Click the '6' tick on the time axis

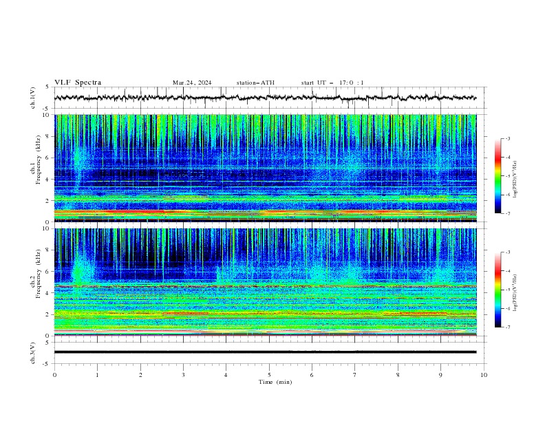coord(312,375)
